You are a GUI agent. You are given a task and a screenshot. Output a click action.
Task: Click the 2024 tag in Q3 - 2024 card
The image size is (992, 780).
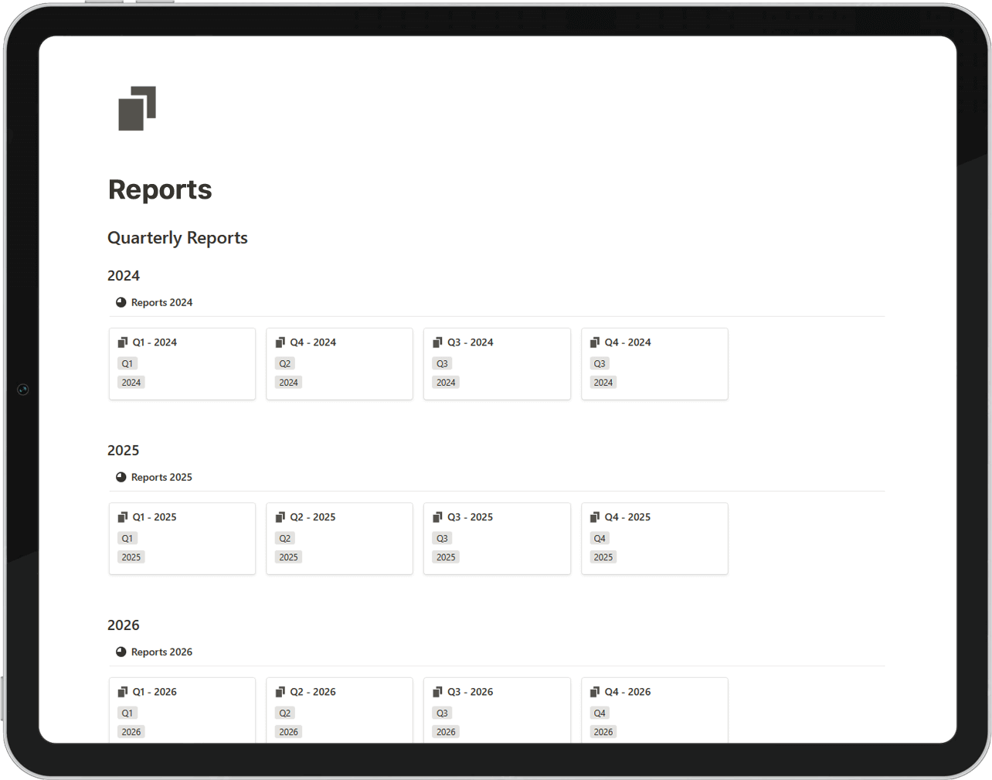(447, 383)
